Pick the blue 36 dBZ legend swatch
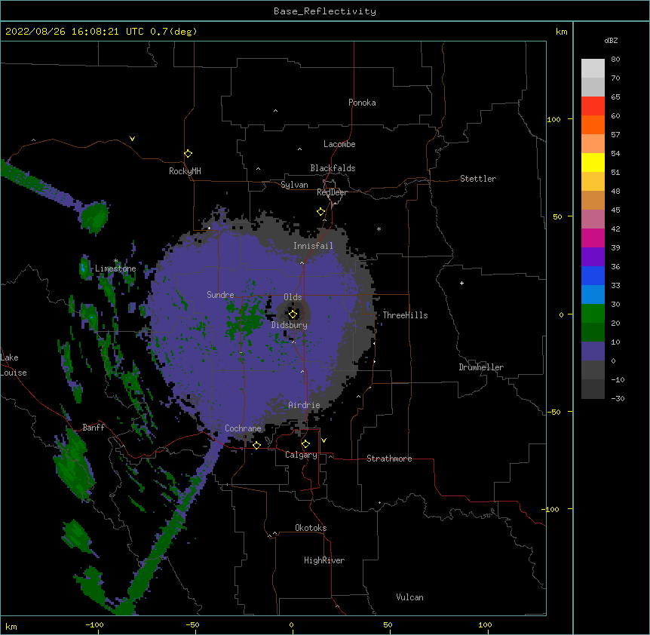The width and height of the screenshot is (650, 635). tap(593, 275)
